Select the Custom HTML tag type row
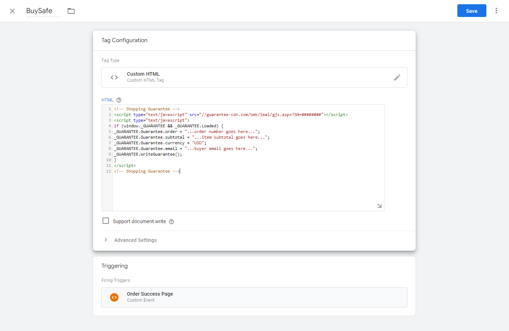The width and height of the screenshot is (509, 331). 254,77
